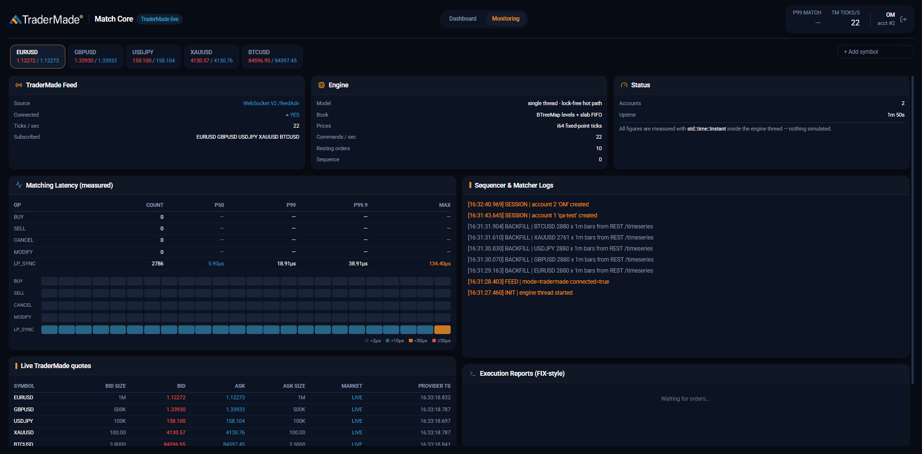This screenshot has width=922, height=454.
Task: Click the ≥50µs legend entry
Action: 442,341
